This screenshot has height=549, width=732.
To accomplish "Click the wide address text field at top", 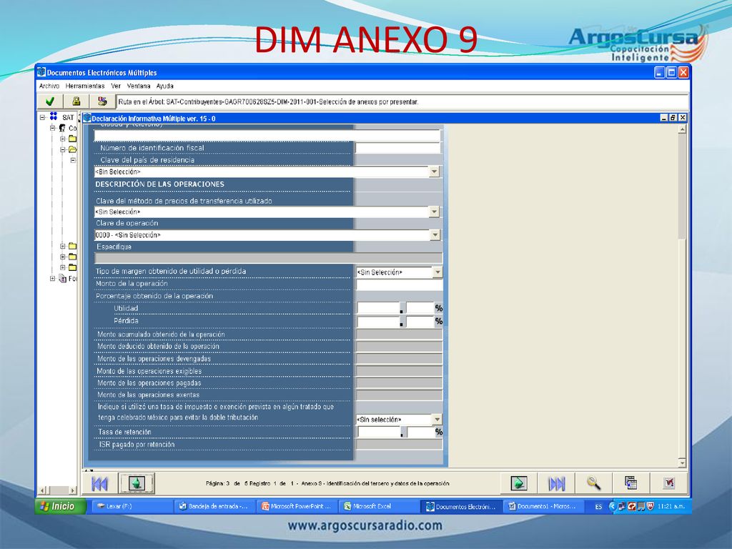I will (267, 135).
